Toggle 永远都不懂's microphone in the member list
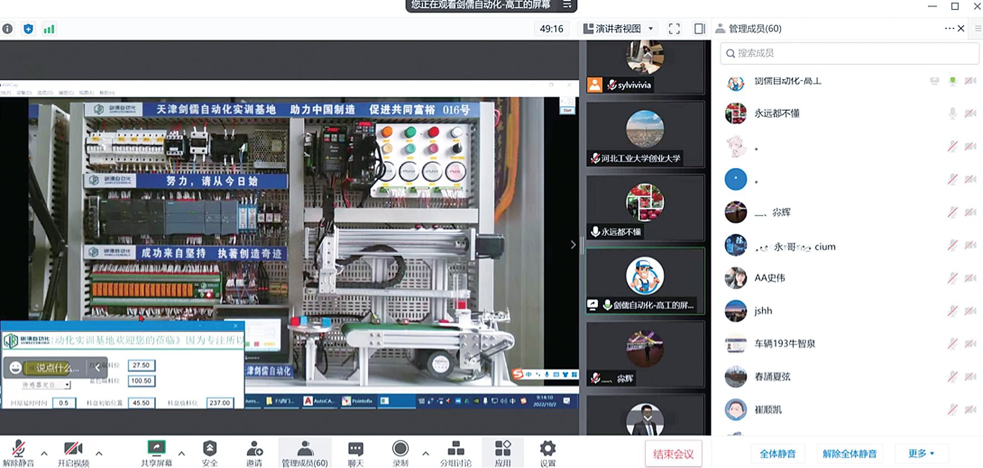The image size is (983, 468). [952, 114]
